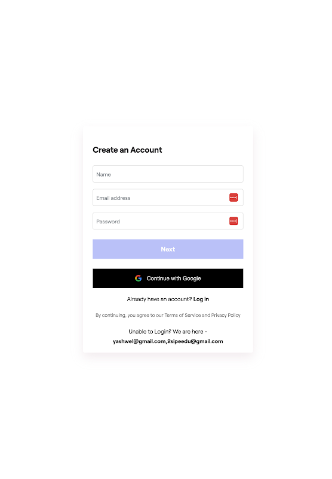Click the Create an Account heading

pyautogui.click(x=127, y=150)
